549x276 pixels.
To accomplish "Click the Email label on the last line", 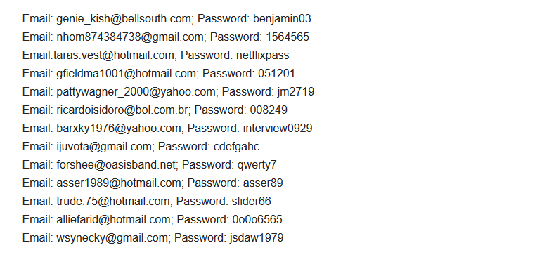I will [38, 237].
